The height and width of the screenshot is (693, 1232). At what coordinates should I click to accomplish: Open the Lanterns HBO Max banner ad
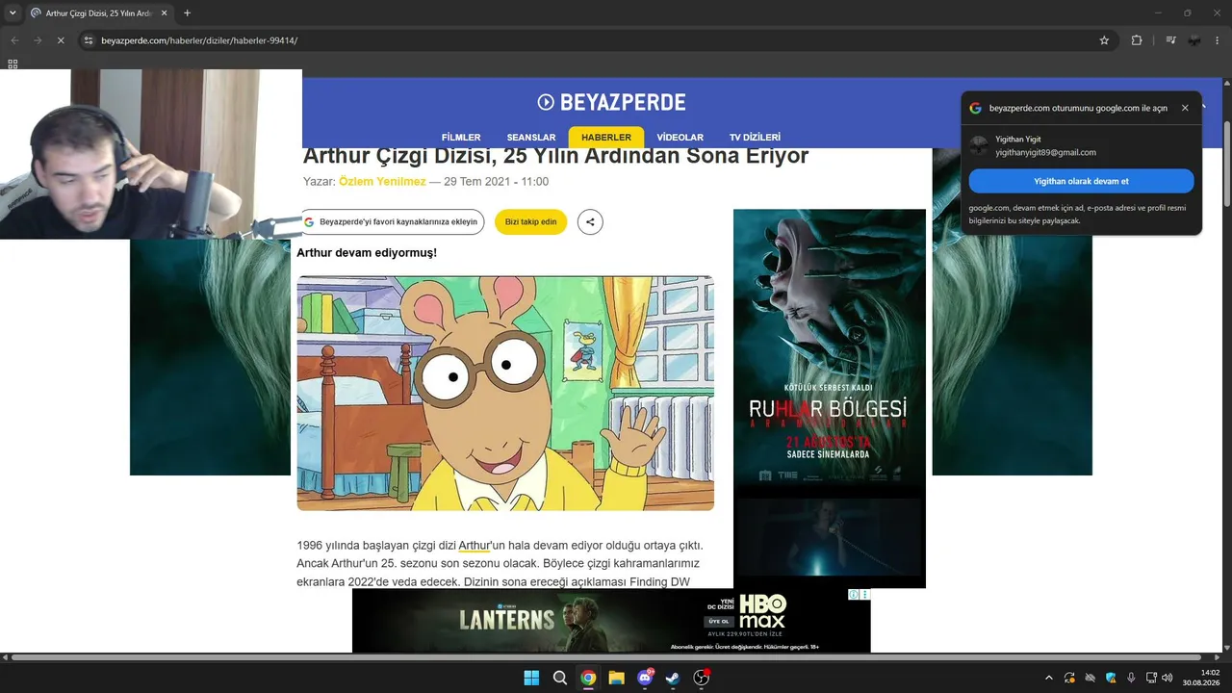pyautogui.click(x=611, y=620)
